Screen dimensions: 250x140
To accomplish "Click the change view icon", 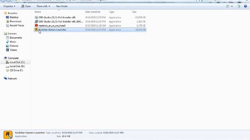I will click(x=228, y=6).
